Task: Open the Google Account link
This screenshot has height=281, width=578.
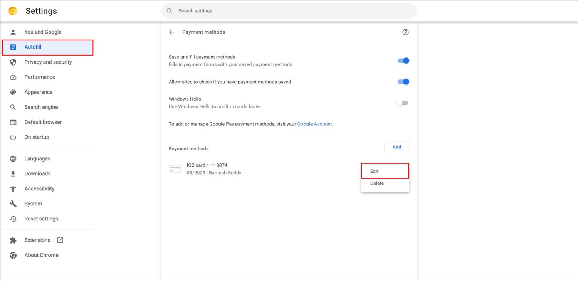Action: (x=314, y=124)
